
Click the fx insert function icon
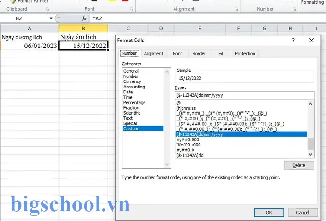click(84, 18)
